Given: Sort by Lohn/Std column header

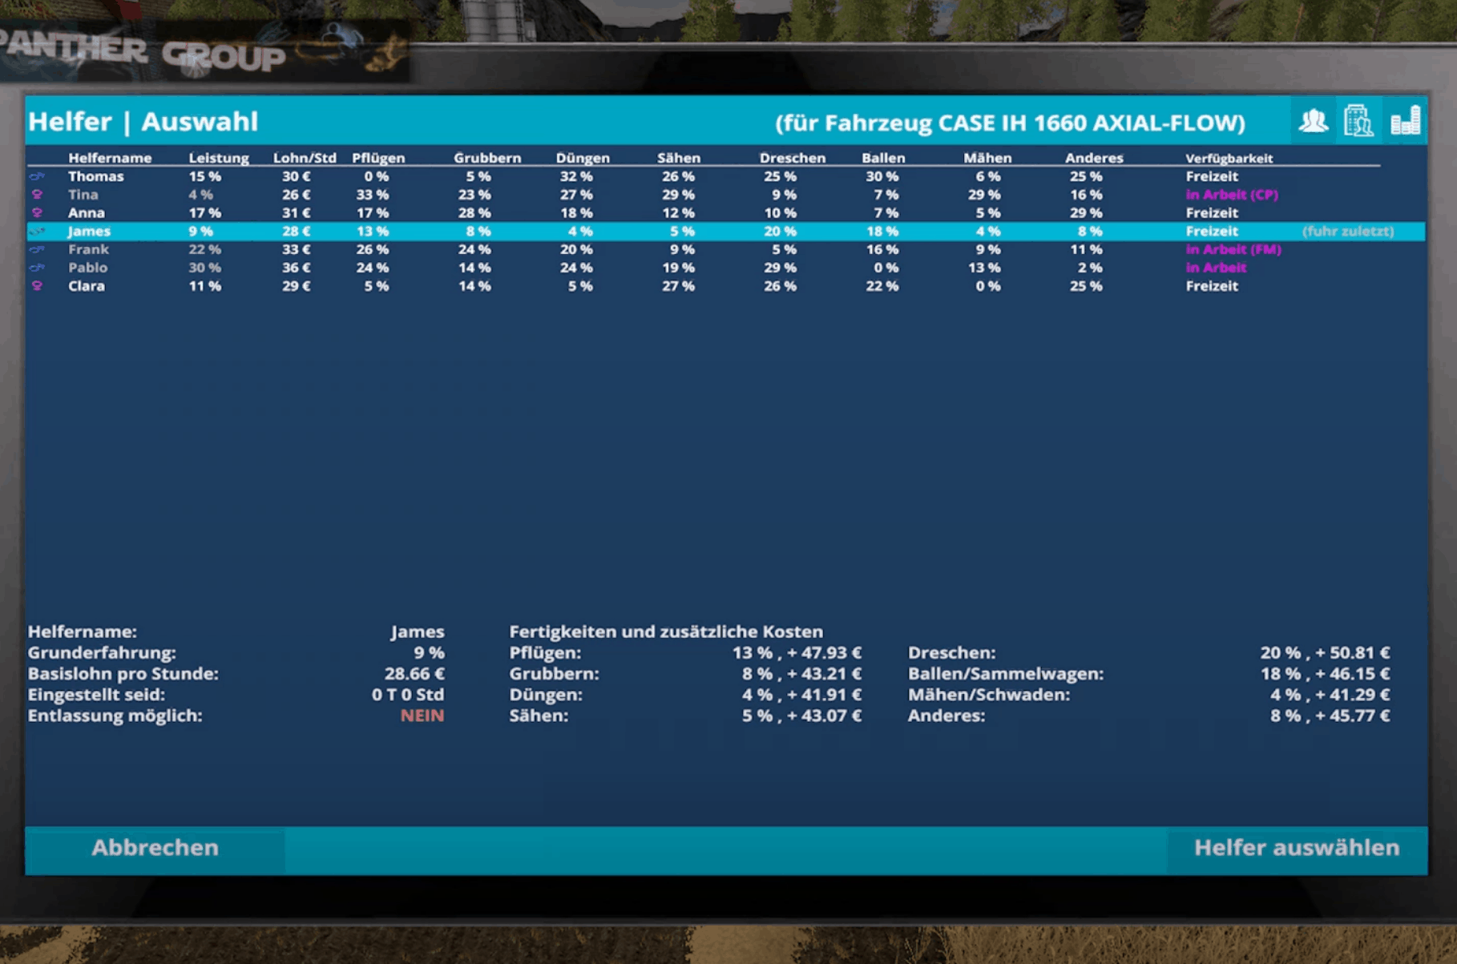Looking at the screenshot, I should pyautogui.click(x=304, y=158).
